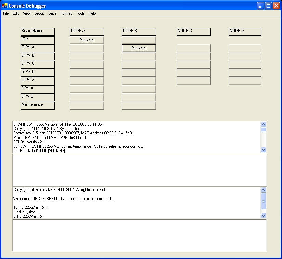Click the boot log scrollbar thumb

click(263, 130)
